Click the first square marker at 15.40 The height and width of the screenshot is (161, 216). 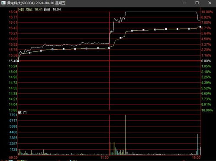click(x=18, y=61)
